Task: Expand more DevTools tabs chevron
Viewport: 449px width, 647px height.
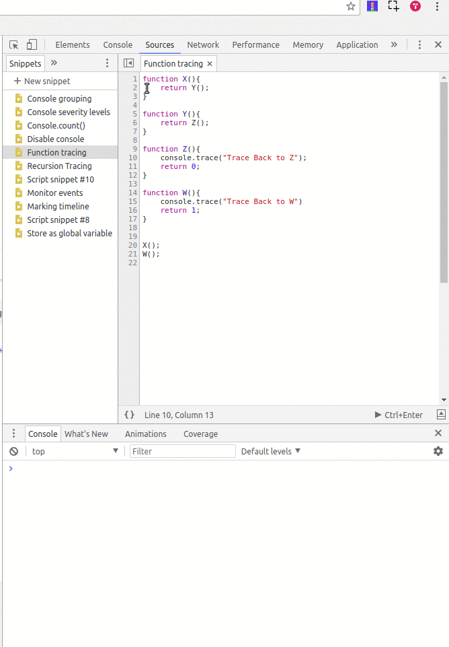Action: tap(394, 45)
